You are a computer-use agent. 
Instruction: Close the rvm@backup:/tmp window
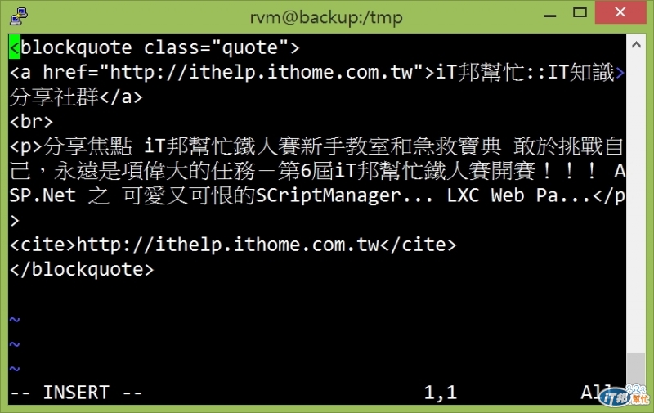tap(620, 12)
